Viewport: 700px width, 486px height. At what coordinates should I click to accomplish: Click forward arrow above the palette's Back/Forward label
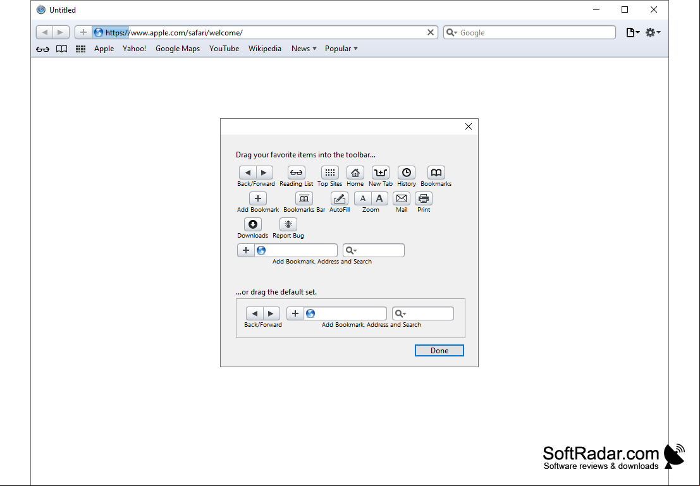[264, 173]
